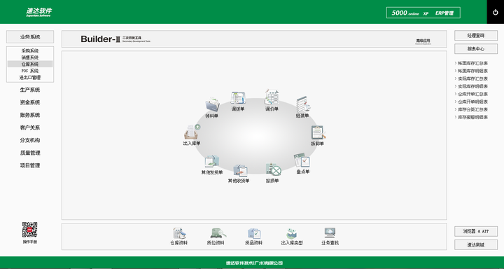
Task: Open the 业务查找 monitor icon
Action: click(330, 233)
